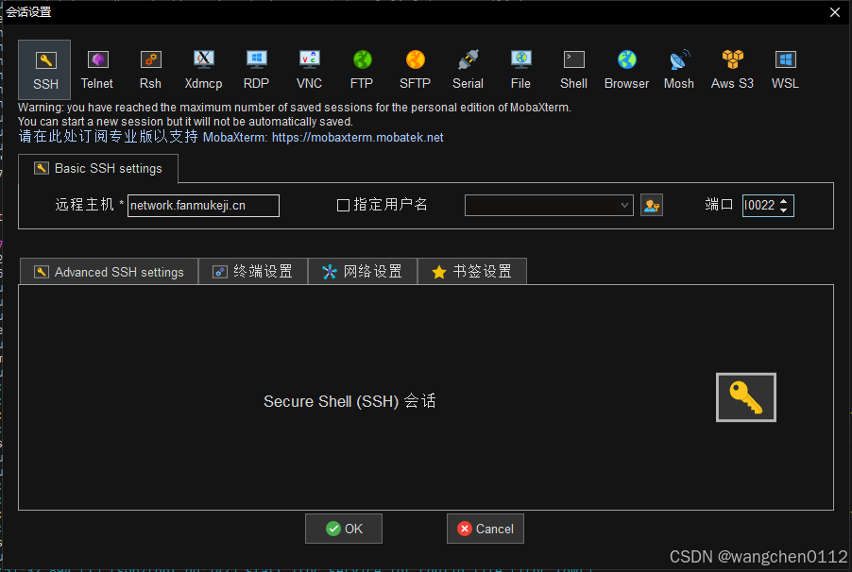Viewport: 852px width, 572px height.
Task: Switch to Advanced SSH settings tab
Action: (x=110, y=272)
